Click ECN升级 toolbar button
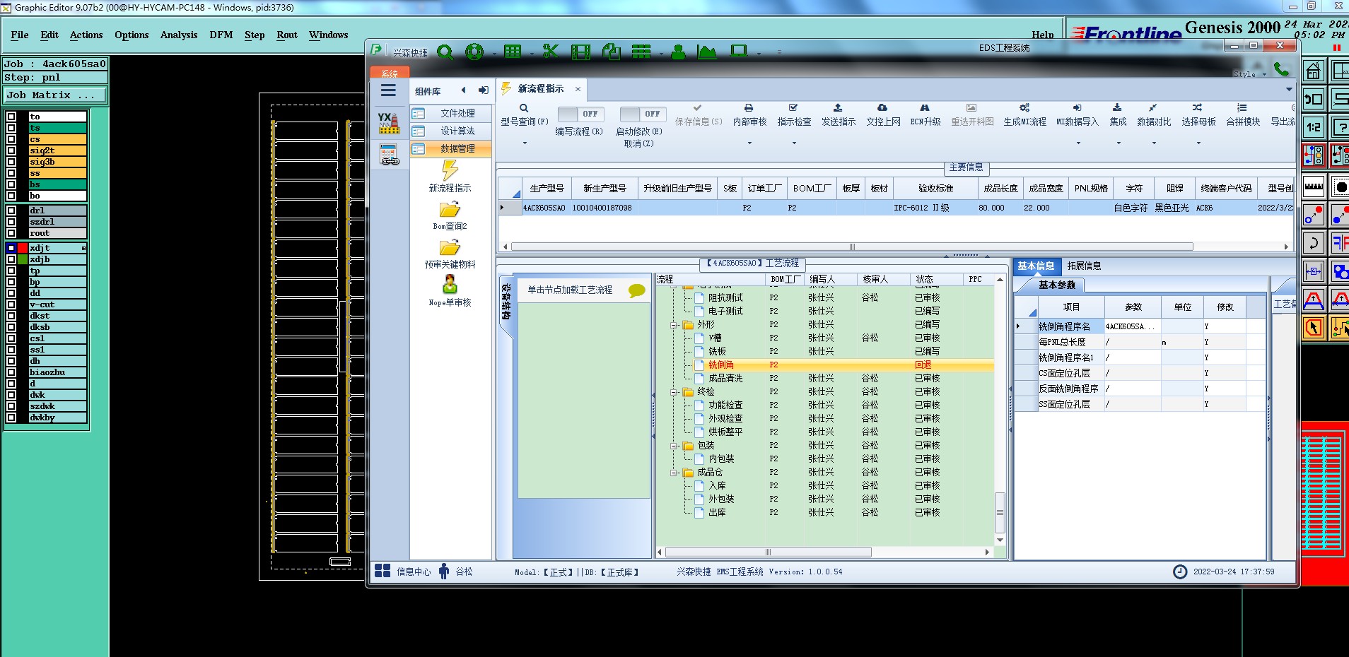The height and width of the screenshot is (657, 1349). (925, 115)
